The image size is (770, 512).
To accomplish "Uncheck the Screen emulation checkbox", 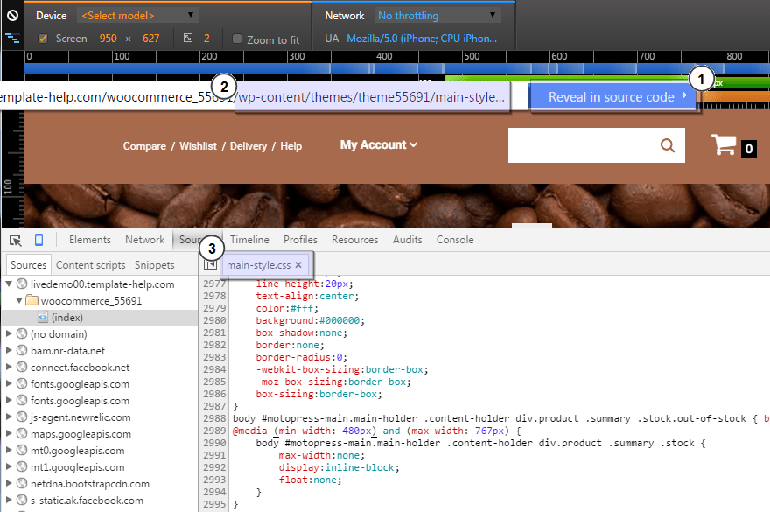I will pyautogui.click(x=41, y=39).
